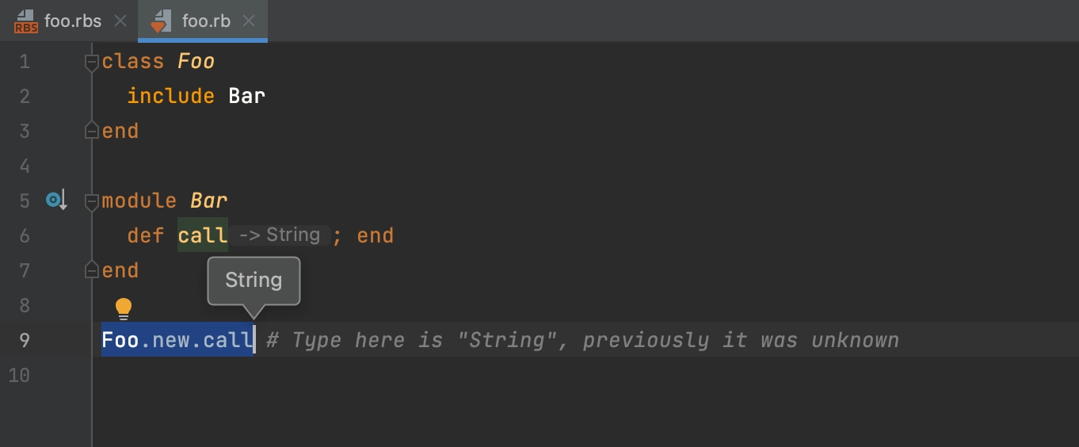Click Bar in the include statement
Viewport: 1079px width, 447px height.
pos(246,97)
